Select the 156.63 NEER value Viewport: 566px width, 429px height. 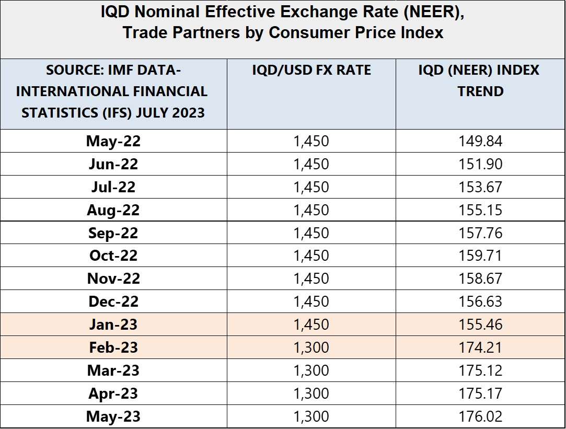[x=479, y=302]
